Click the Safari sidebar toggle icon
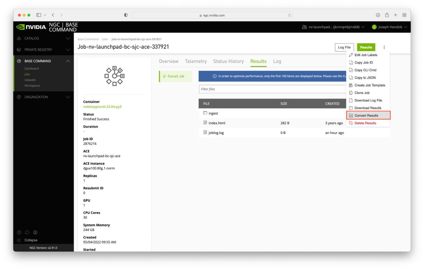The image size is (424, 269). pyautogui.click(x=39, y=15)
